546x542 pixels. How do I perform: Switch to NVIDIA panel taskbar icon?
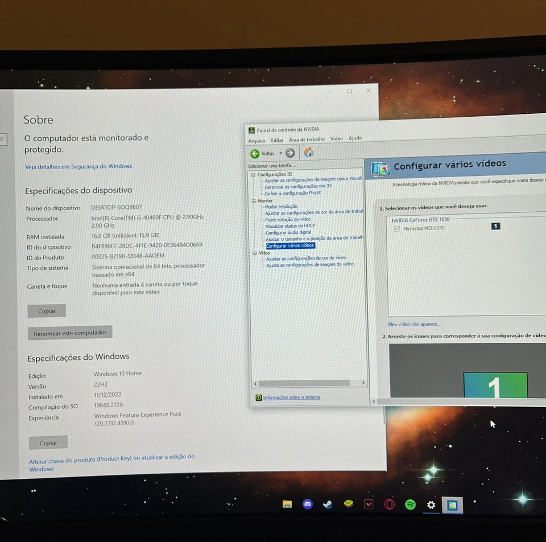452,505
